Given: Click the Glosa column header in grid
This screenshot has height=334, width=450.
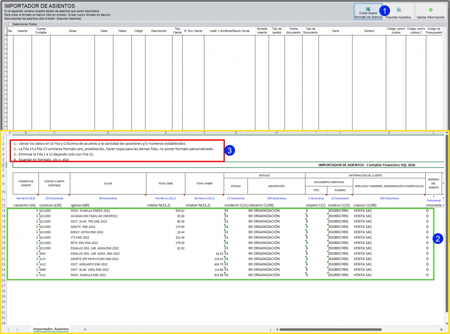Looking at the screenshot, I should (x=73, y=31).
